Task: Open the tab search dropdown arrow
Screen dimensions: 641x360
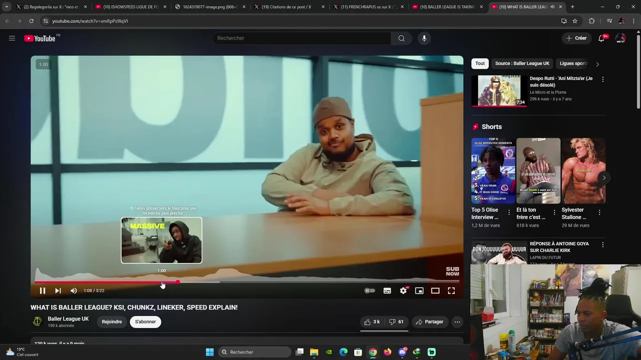Action: click(7, 7)
